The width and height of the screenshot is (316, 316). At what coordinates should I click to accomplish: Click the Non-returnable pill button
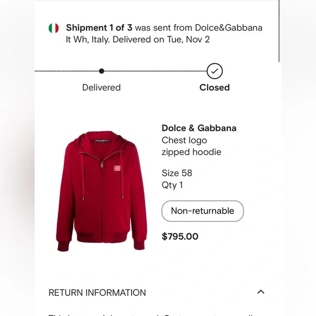[203, 211]
